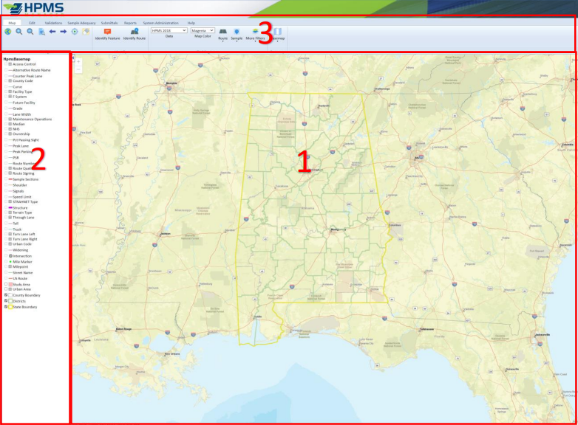Select the "Lane Width" layer label

pos(21,114)
